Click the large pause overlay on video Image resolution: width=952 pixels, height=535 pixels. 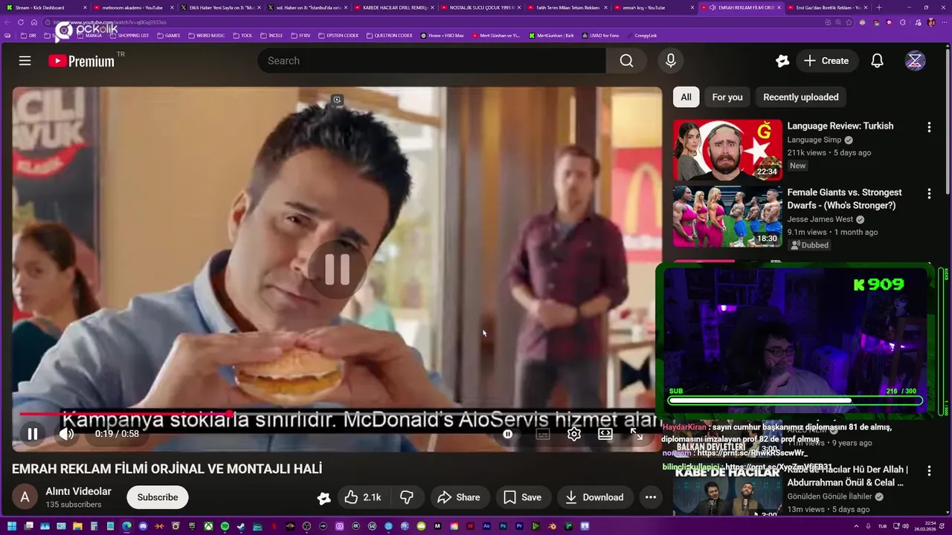(337, 270)
